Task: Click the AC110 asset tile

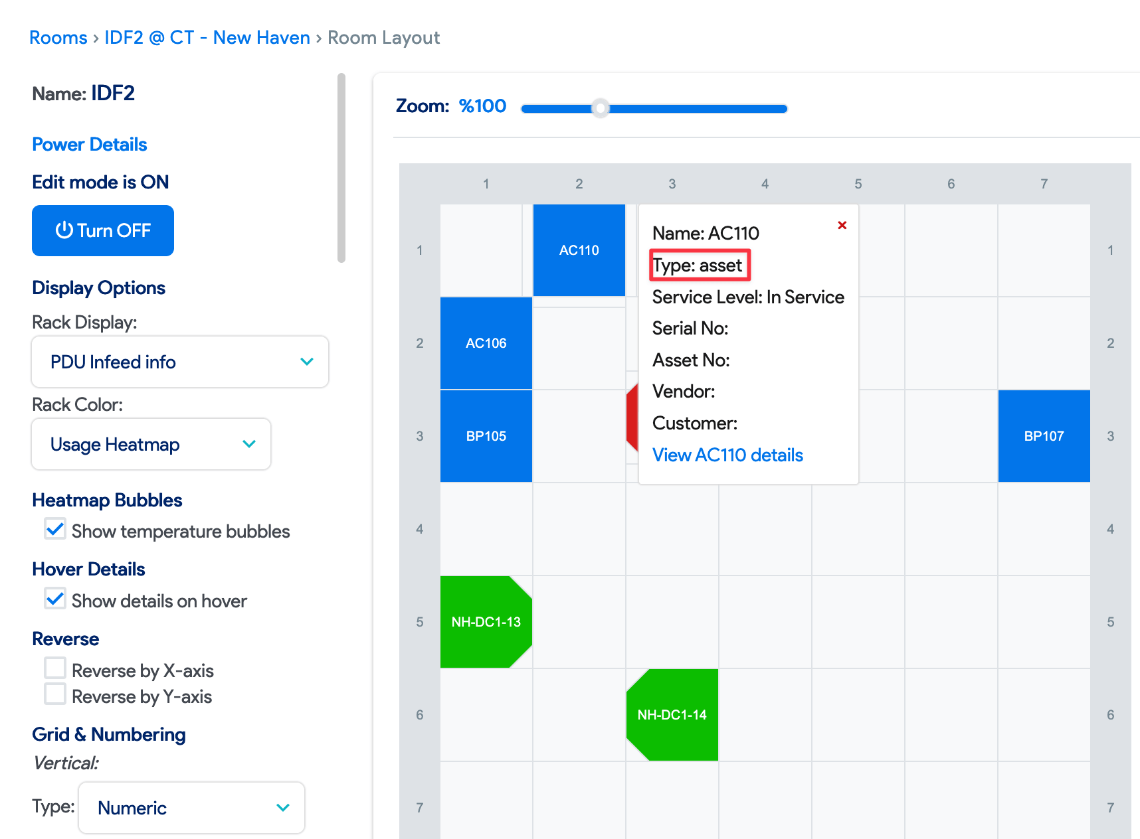Action: (579, 250)
